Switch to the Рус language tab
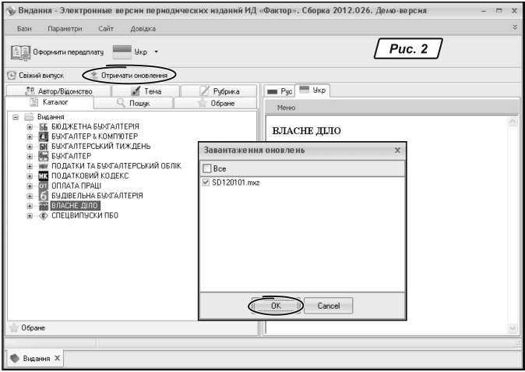 [x=278, y=90]
